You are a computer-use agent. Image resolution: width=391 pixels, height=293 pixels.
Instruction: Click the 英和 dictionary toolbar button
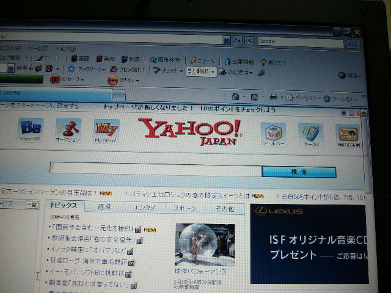point(106,59)
